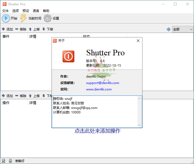This screenshot has width=194, height=164.
Task: Click the blue diamond icon beside the 全部 dropdown
Action: 169,29
